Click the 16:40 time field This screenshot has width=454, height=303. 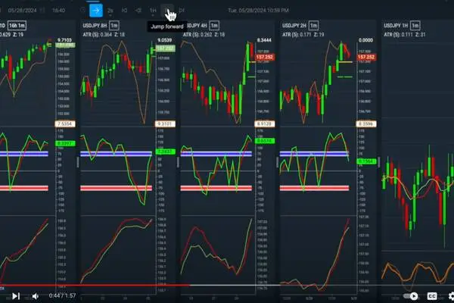click(58, 11)
